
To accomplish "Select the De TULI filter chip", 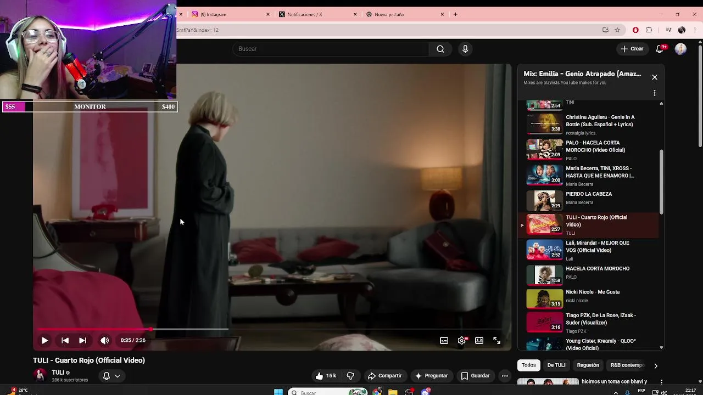I will click(556, 365).
